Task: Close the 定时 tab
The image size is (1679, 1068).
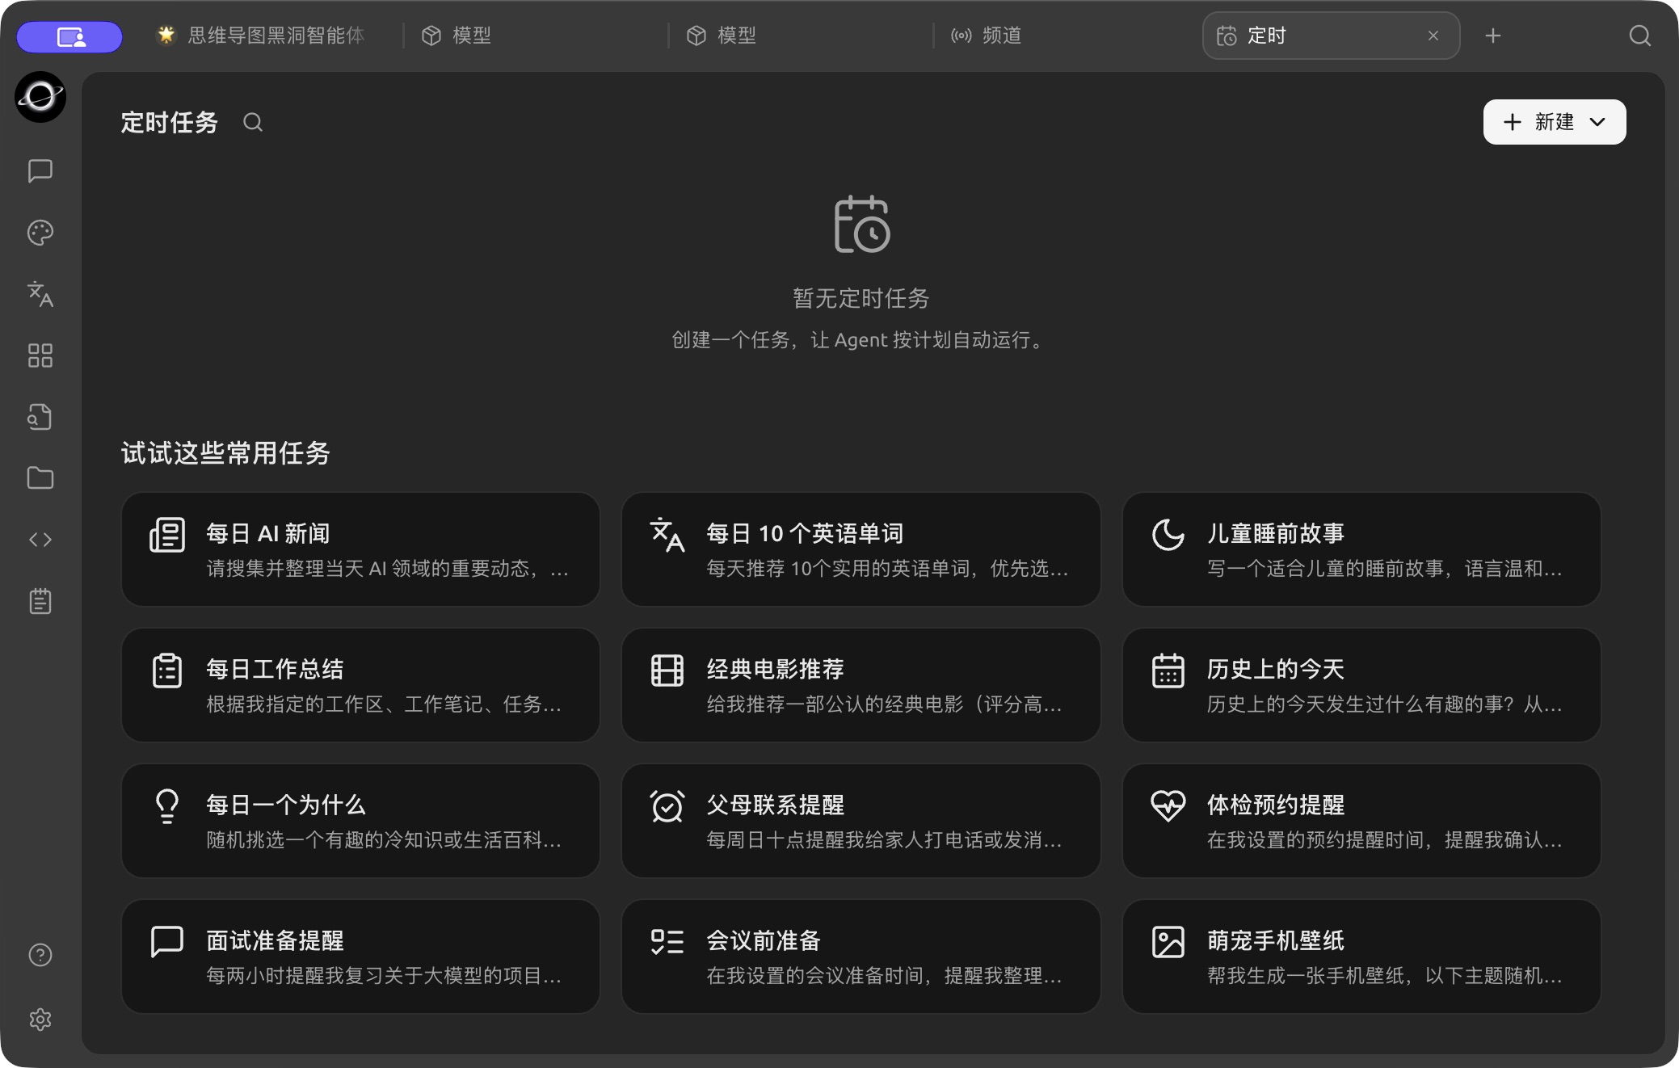Action: click(x=1433, y=36)
